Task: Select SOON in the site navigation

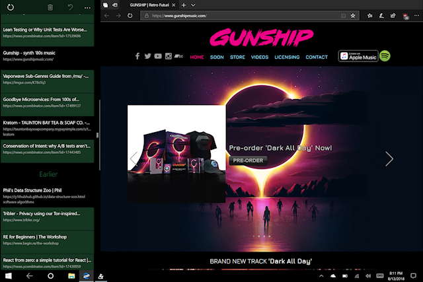Action: tap(217, 57)
